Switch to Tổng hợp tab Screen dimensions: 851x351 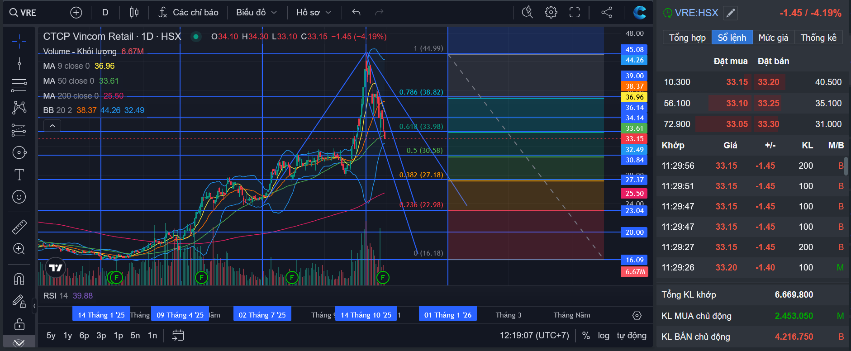(x=687, y=38)
